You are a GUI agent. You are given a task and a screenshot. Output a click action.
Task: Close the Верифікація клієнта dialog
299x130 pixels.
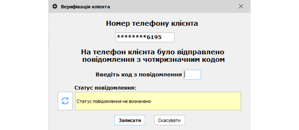(241, 6)
